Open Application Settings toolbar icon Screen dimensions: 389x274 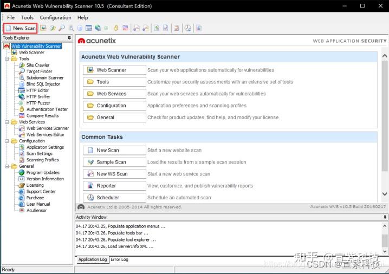[157, 28]
